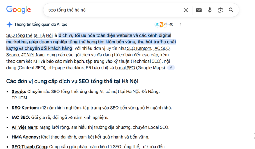Click highlighted text 'dịch vụ tối ưu hóa toàn diện'
255x149 pixels.
coord(87,35)
